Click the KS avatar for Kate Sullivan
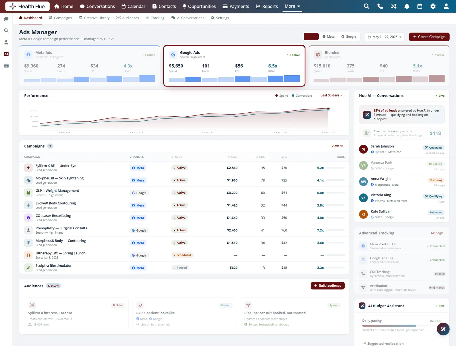456x346 pixels. 363,214
